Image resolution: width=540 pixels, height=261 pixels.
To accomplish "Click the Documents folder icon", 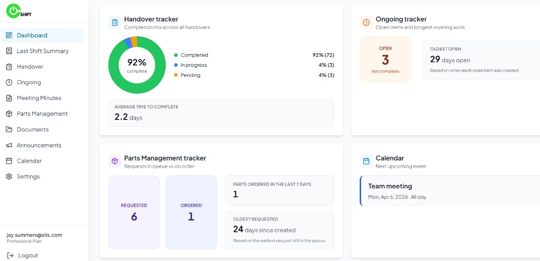I will [9, 129].
